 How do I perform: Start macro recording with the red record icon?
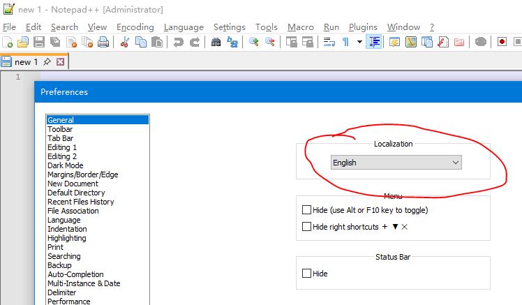point(502,43)
